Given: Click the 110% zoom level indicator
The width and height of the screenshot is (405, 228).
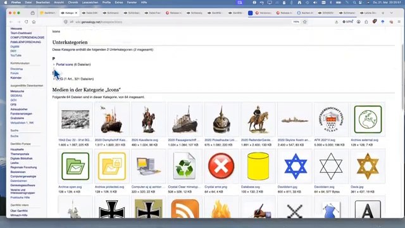Looking at the screenshot, I should (296, 22).
